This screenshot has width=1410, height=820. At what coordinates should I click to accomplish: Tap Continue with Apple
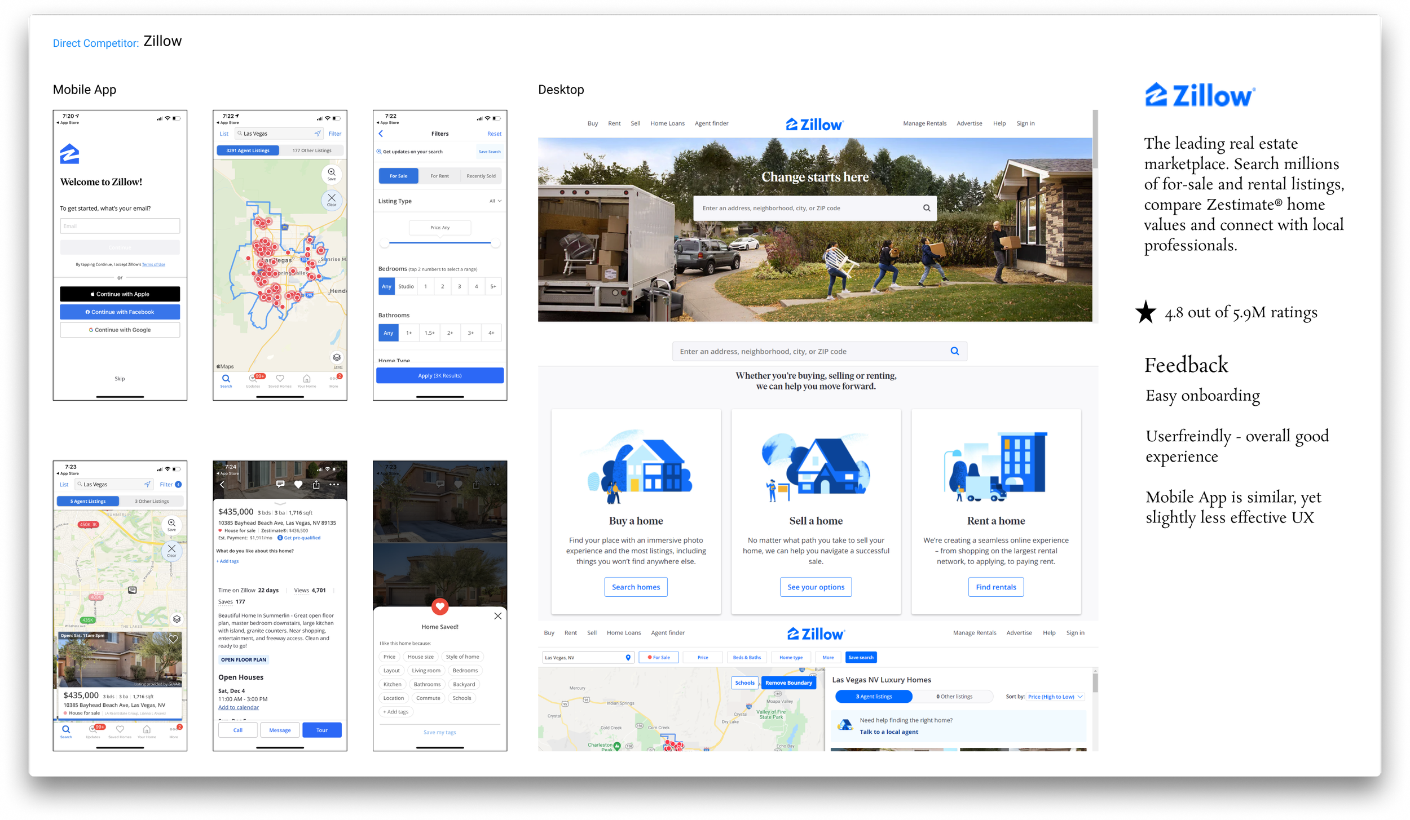coord(120,294)
